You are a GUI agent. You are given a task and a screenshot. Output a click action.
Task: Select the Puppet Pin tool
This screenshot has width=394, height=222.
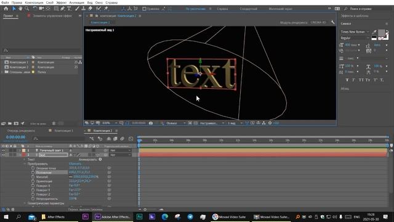(x=106, y=9)
